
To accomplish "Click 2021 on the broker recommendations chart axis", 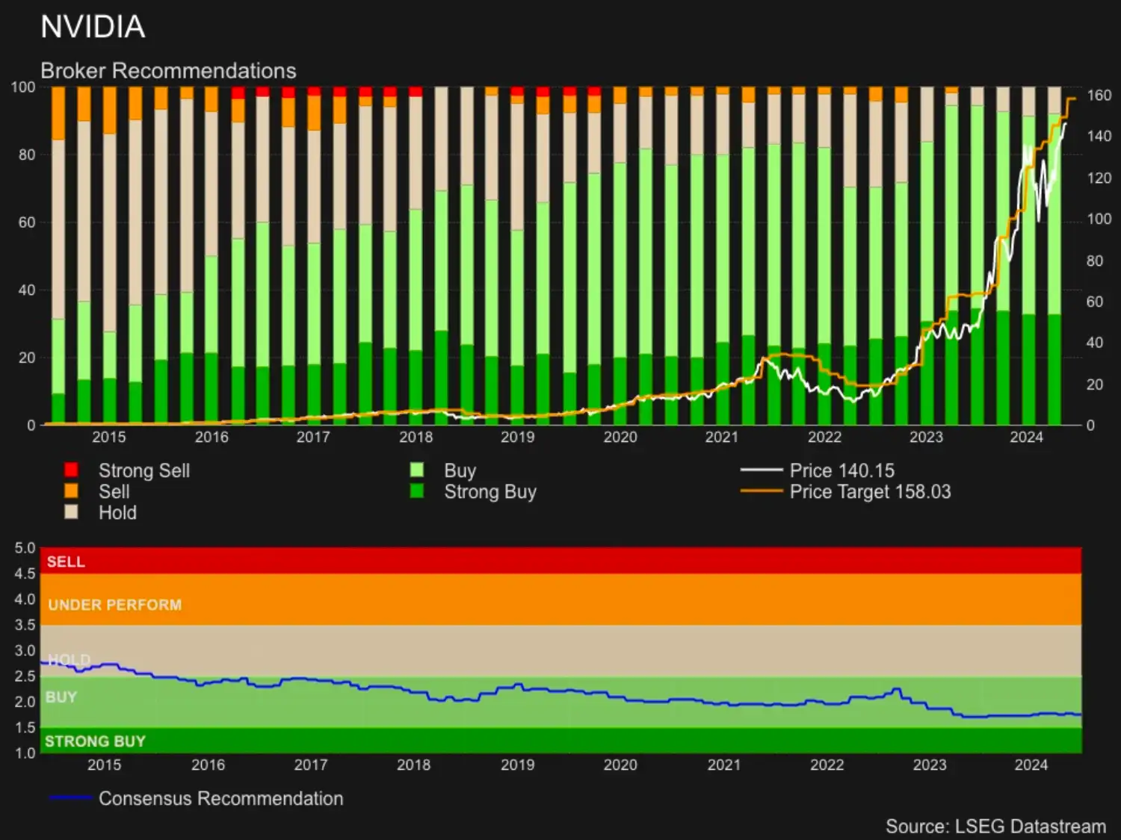I will [x=722, y=437].
